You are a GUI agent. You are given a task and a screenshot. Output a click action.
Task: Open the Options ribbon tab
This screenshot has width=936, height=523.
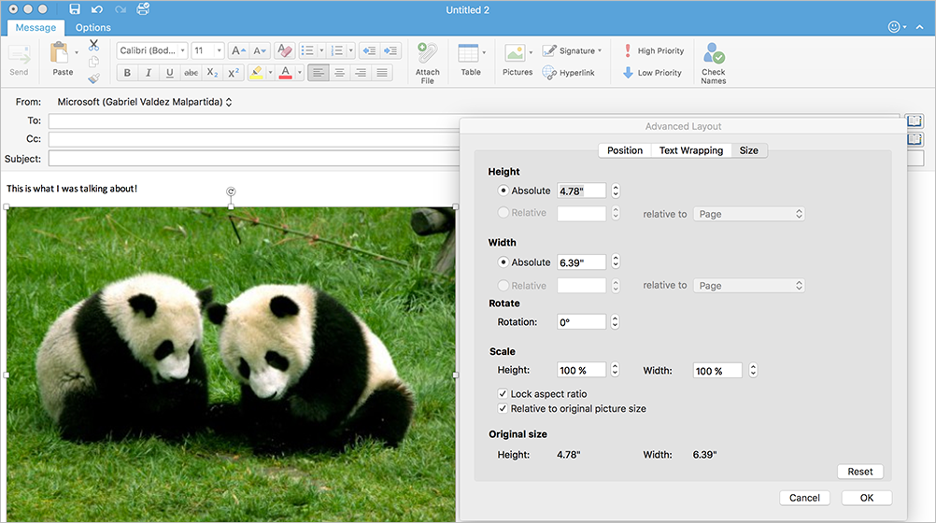tap(92, 28)
